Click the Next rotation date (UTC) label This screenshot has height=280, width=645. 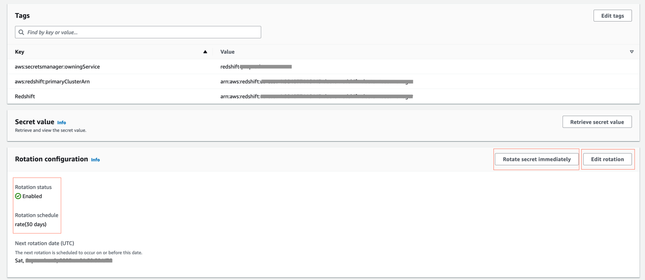44,243
